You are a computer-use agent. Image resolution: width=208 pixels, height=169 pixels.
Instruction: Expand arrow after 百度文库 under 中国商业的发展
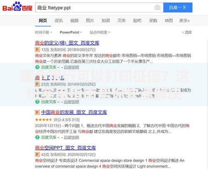(59, 138)
